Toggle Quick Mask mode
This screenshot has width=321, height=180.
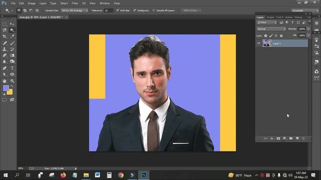click(x=5, y=100)
